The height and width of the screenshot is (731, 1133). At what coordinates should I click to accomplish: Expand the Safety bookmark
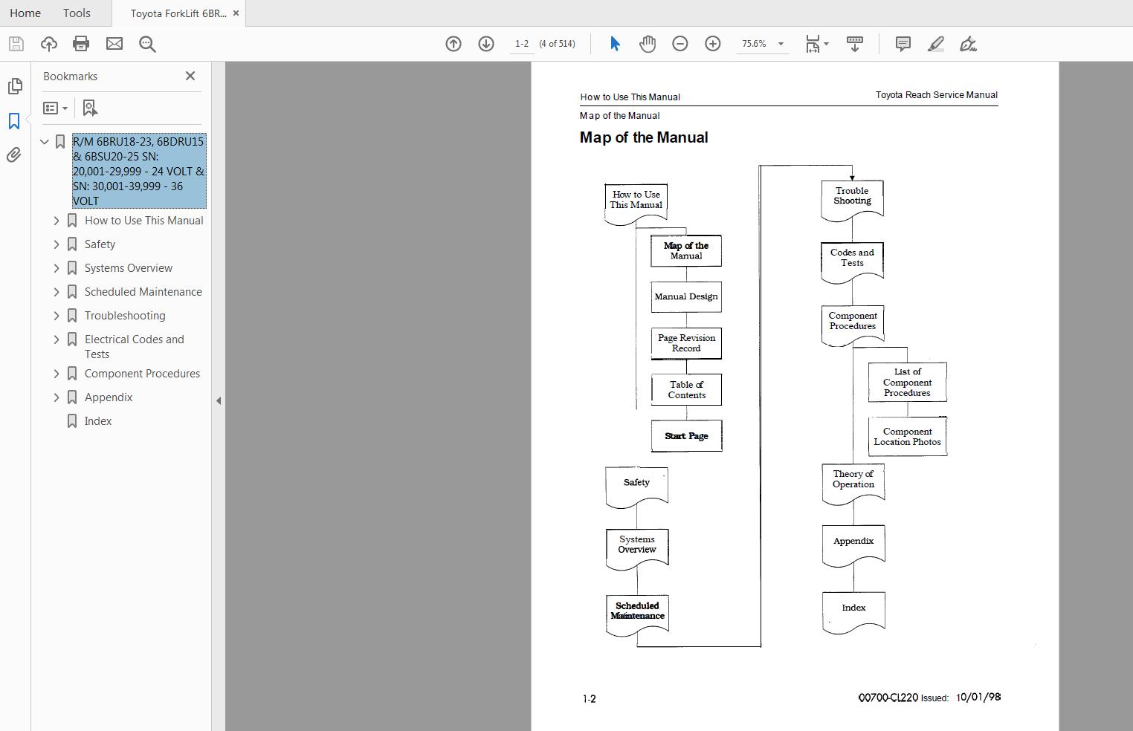(x=57, y=244)
